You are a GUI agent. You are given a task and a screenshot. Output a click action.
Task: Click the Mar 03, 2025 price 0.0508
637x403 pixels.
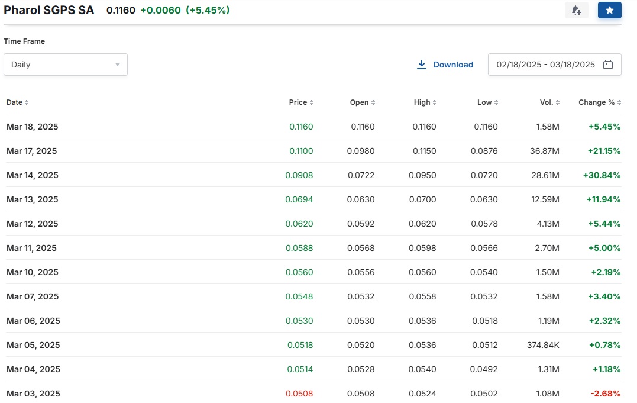coord(299,394)
